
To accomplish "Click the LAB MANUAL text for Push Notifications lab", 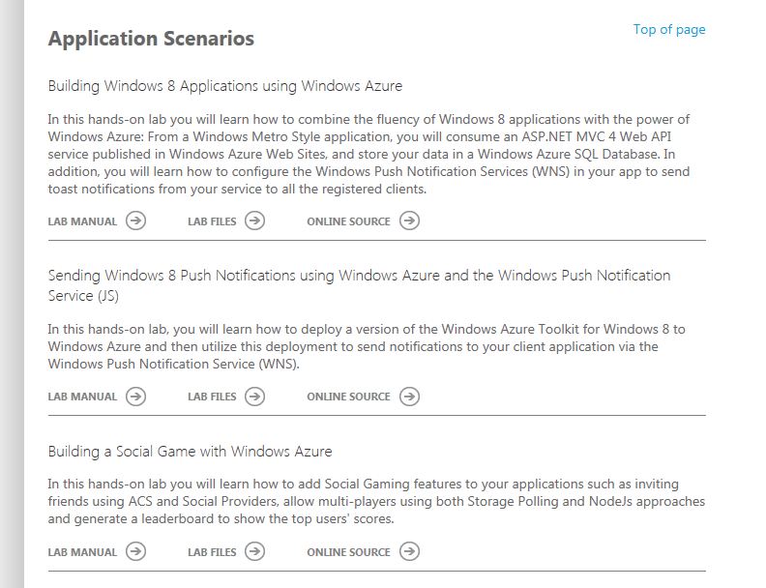I will 82,397.
